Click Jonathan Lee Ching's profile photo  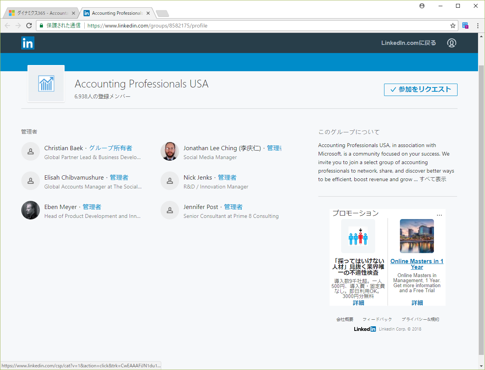tap(170, 152)
